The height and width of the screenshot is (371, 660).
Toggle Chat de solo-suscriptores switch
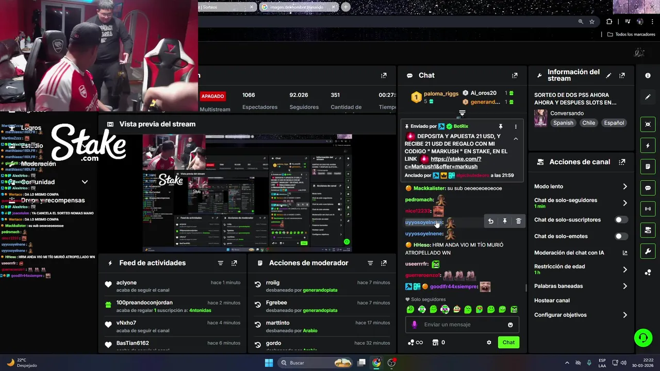(x=621, y=220)
